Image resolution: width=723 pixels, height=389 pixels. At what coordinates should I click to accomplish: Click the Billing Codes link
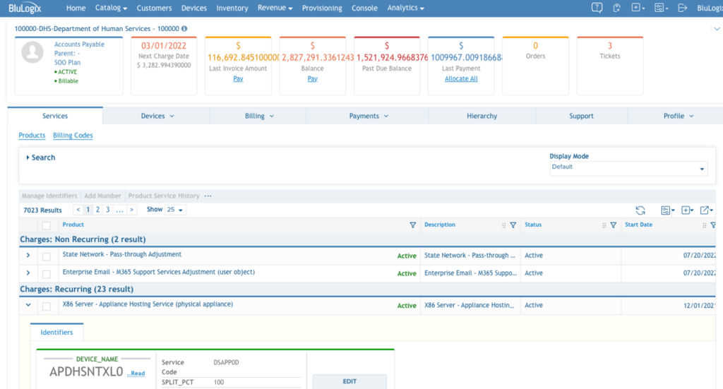pos(73,135)
